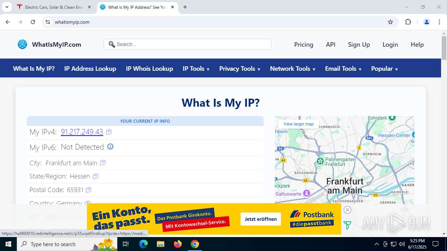447x251 pixels.
Task: Reload the whatismyip.com page
Action: (x=33, y=22)
